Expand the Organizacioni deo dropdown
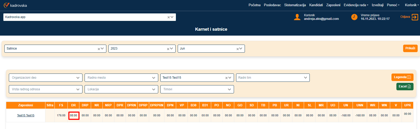420x129 pixels. 78,78
